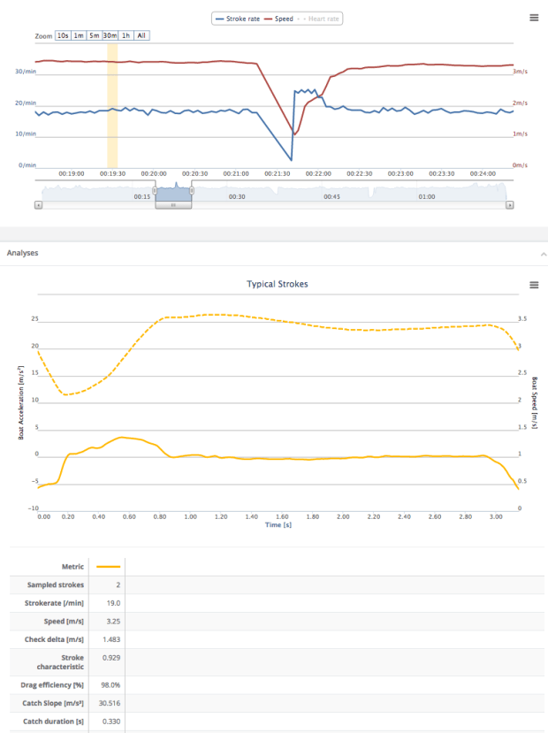Click the navigator left range handle
The image size is (548, 733).
(155, 190)
